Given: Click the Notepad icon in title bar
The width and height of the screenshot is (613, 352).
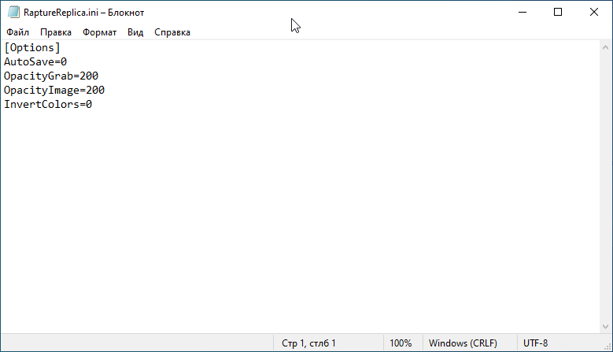Looking at the screenshot, I should tap(13, 12).
